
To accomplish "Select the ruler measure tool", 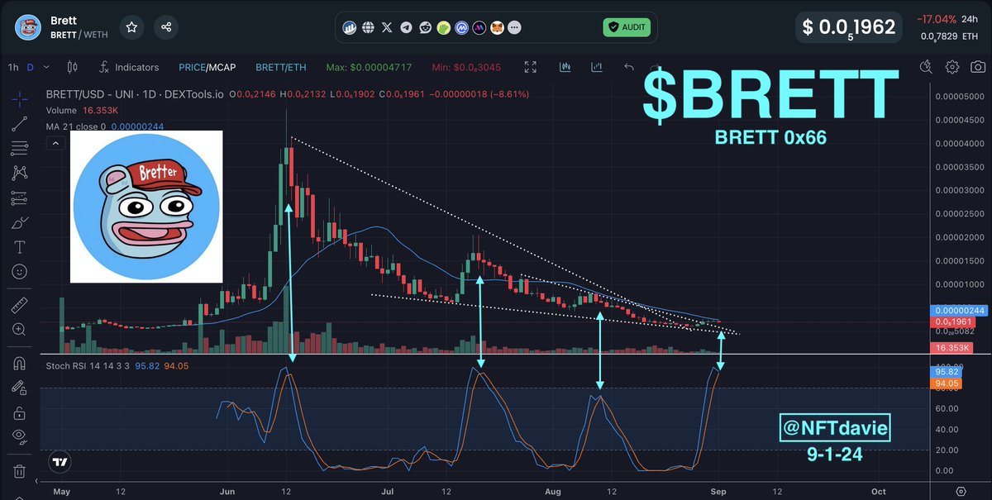I will pyautogui.click(x=18, y=305).
